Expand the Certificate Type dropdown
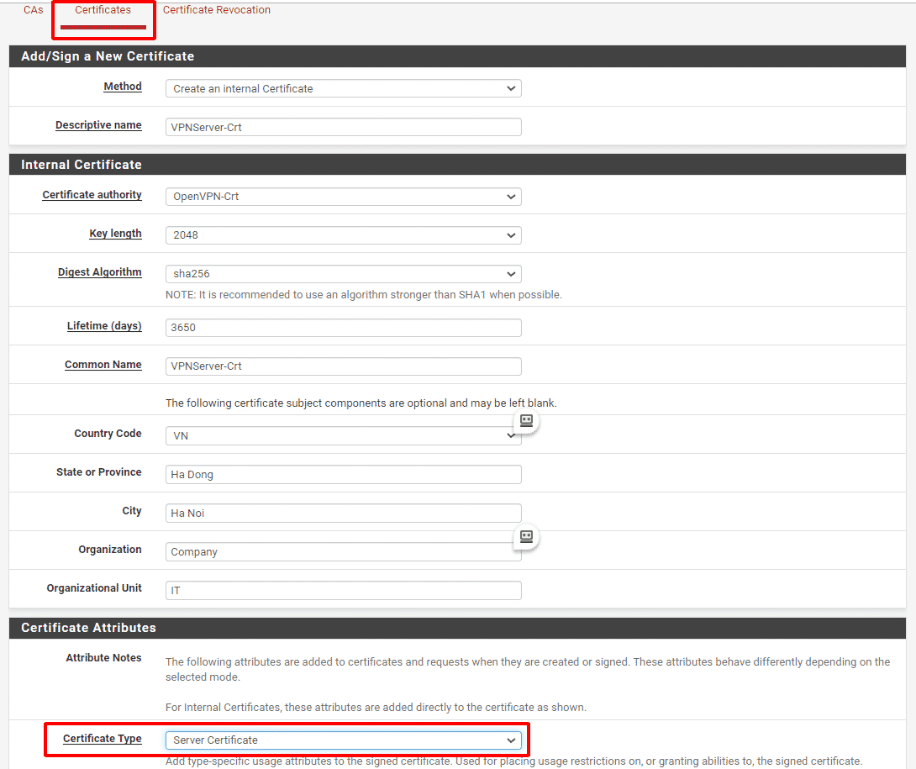Image resolution: width=916 pixels, height=769 pixels. point(343,740)
